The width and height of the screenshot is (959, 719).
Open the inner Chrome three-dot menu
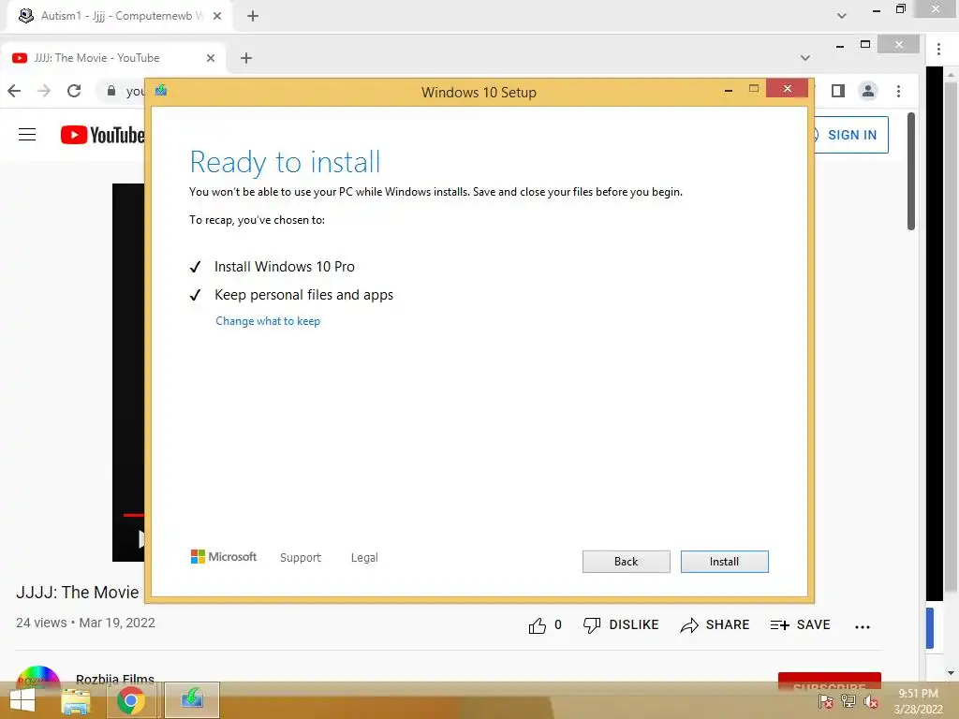point(898,91)
